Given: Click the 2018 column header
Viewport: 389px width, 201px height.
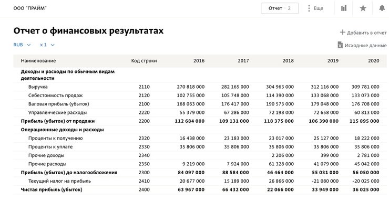Looking at the screenshot, I should [288, 61].
